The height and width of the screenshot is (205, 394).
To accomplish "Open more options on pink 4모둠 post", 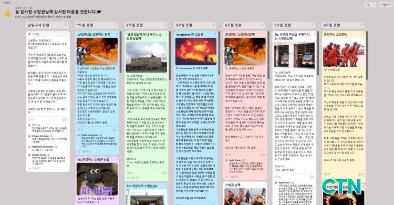I will [x=265, y=34].
